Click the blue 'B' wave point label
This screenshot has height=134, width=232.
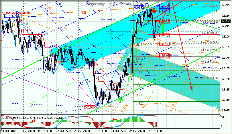[17, 13]
